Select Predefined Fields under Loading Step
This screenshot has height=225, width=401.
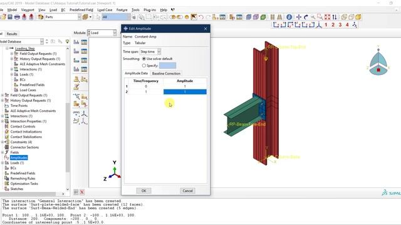tap(32, 85)
